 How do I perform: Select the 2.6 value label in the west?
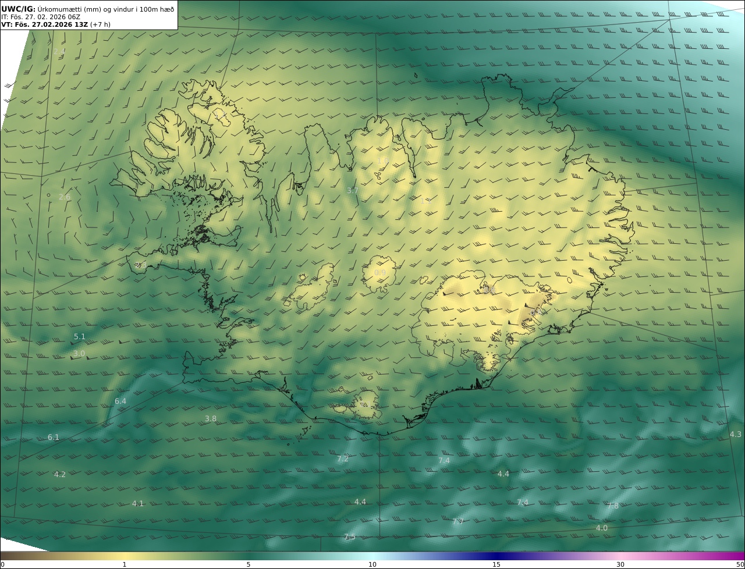pyautogui.click(x=65, y=197)
